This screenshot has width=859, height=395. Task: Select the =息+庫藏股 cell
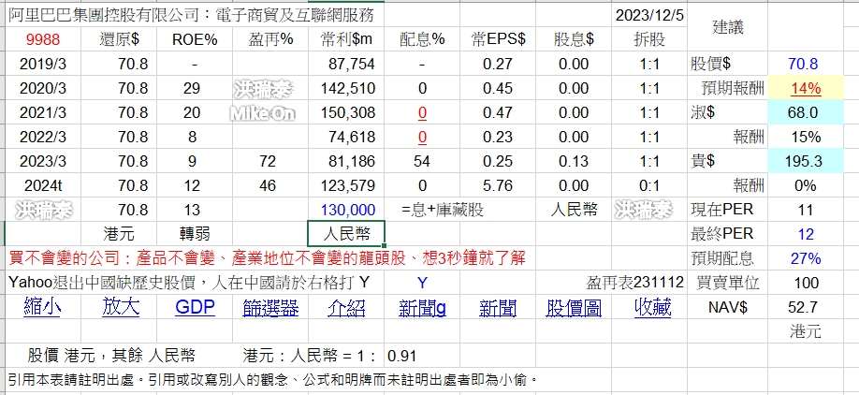click(x=443, y=210)
